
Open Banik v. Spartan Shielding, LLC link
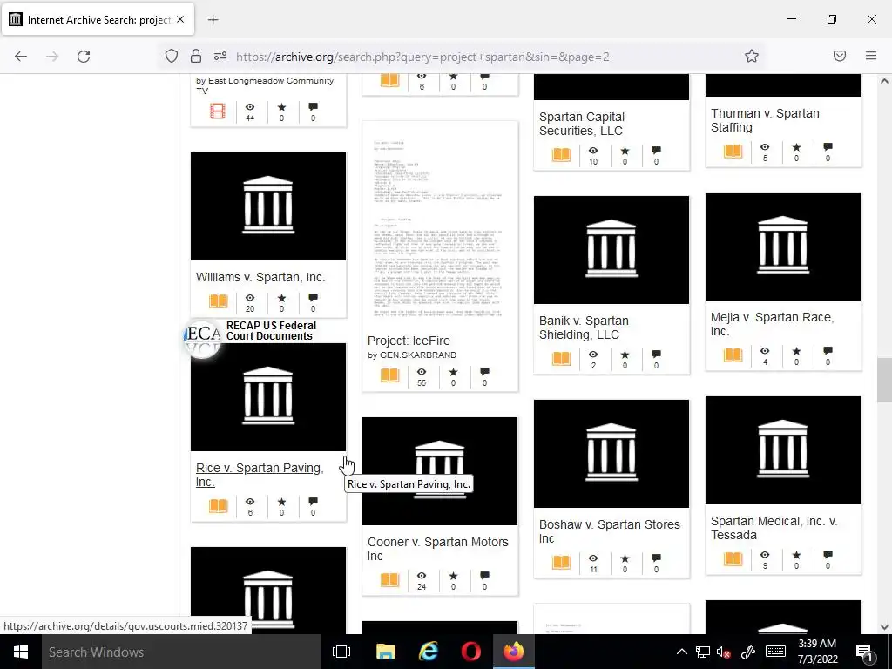point(584,328)
